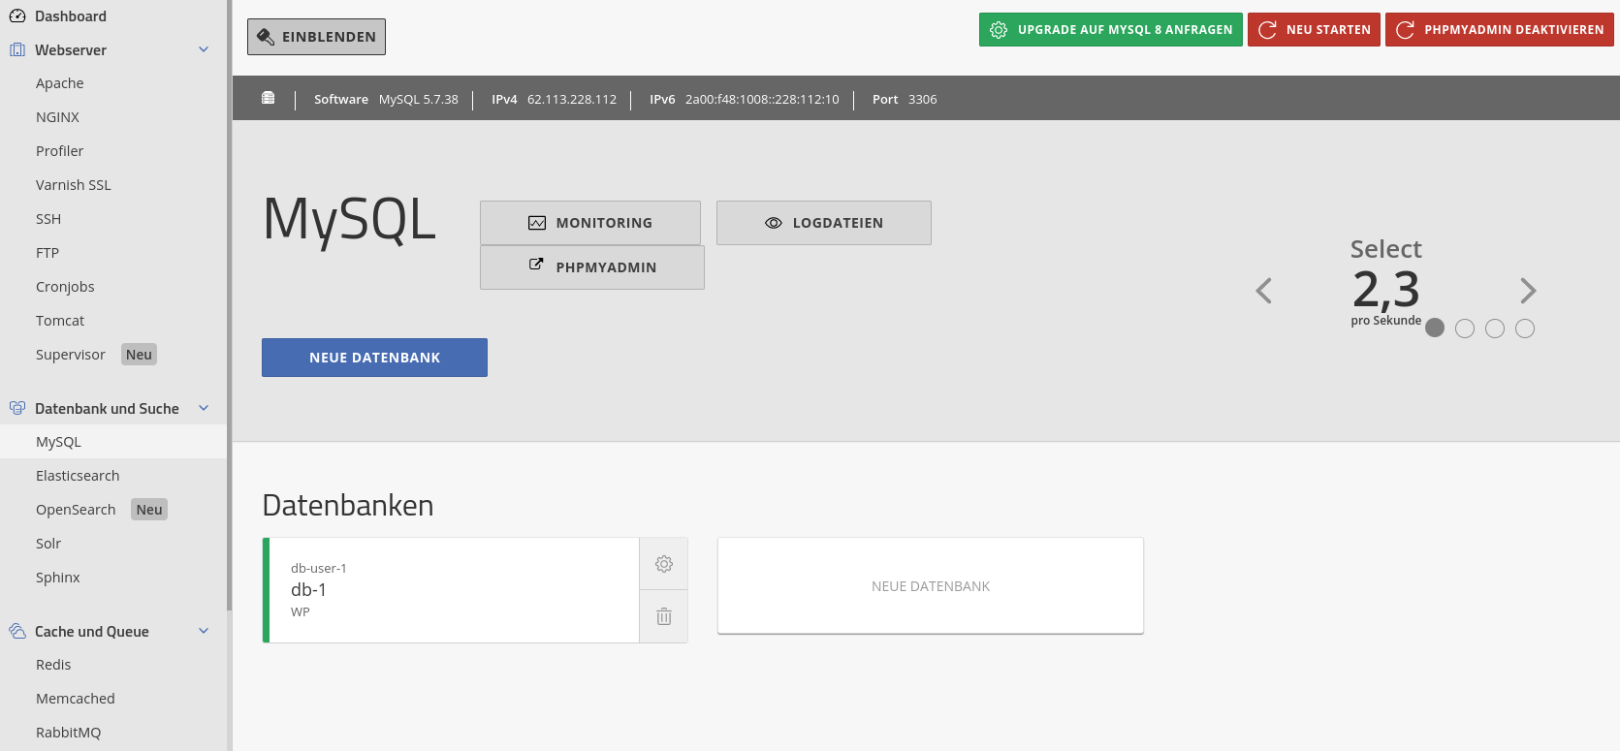Open settings gear for db-1 database
This screenshot has width=1620, height=751.
[664, 564]
